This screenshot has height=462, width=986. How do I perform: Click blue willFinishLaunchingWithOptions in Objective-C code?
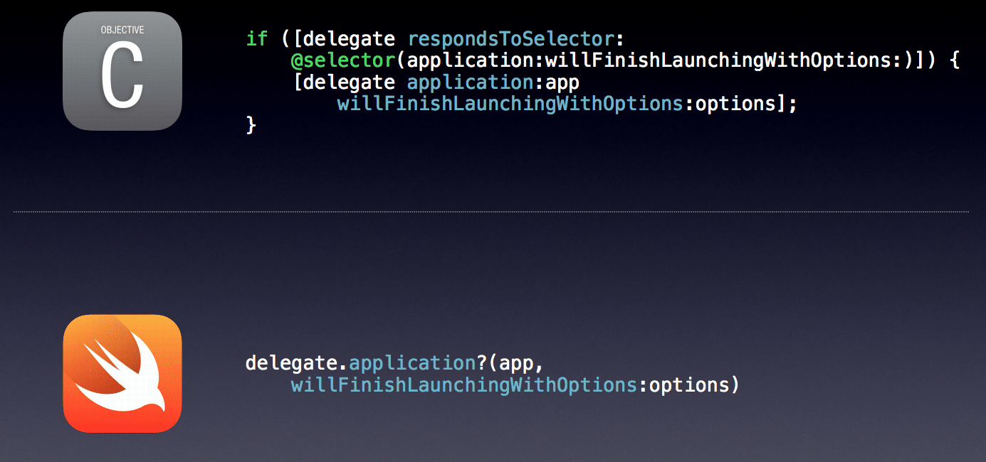pos(510,104)
